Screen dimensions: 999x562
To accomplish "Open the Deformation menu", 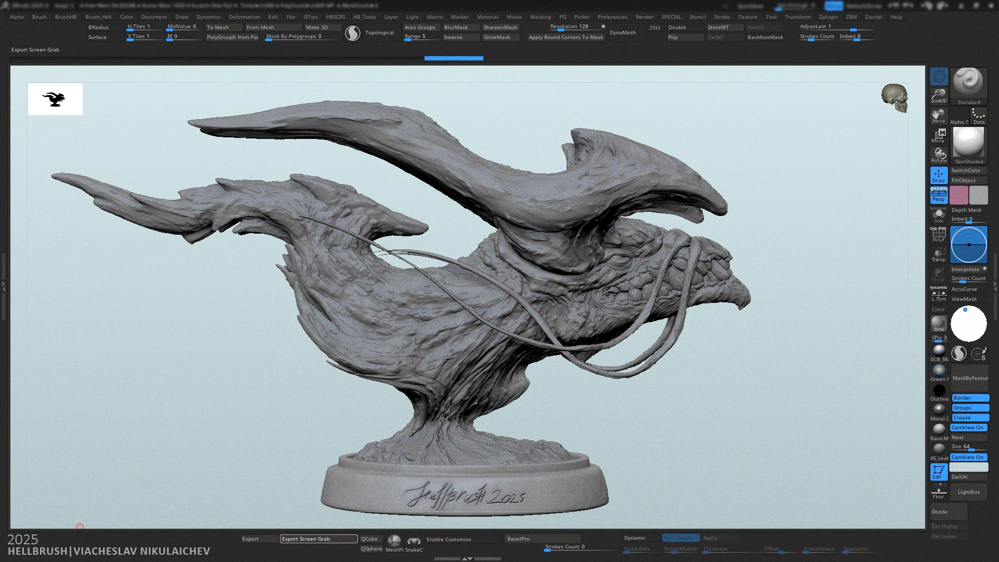I will (244, 17).
